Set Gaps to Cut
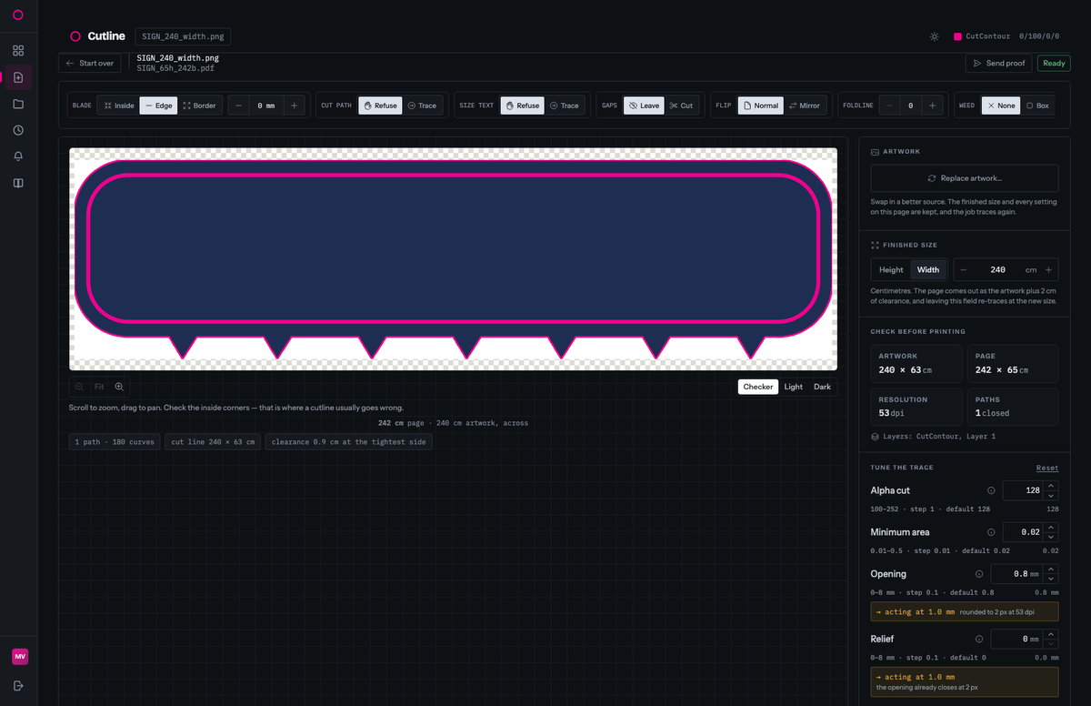 (681, 106)
